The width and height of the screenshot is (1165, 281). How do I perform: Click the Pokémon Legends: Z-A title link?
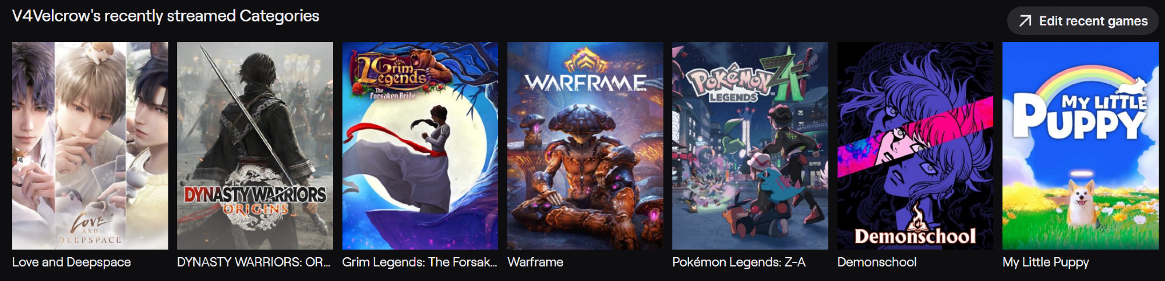[x=739, y=262]
